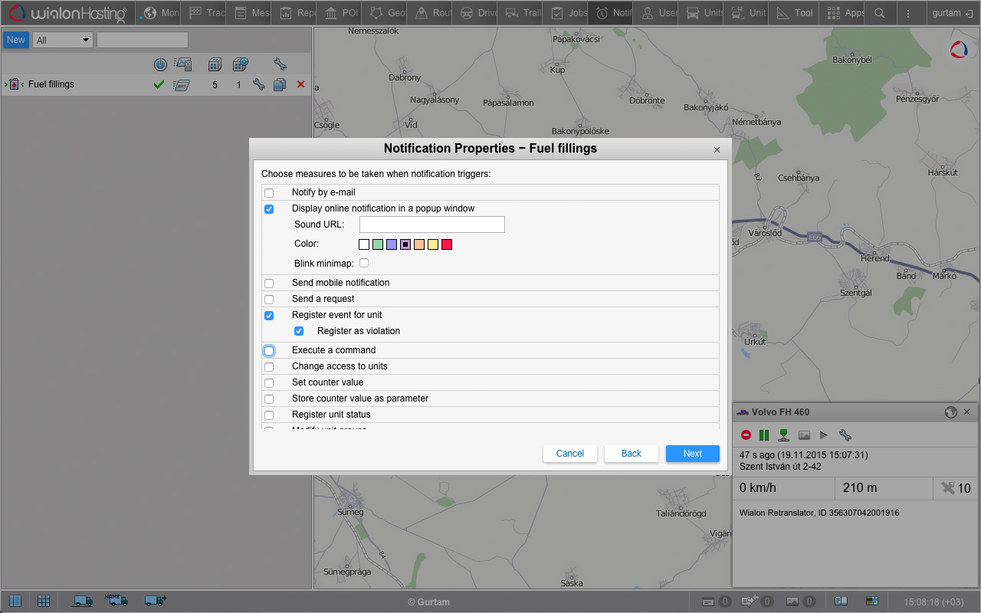Enable Store counter value as parameter

(x=269, y=399)
